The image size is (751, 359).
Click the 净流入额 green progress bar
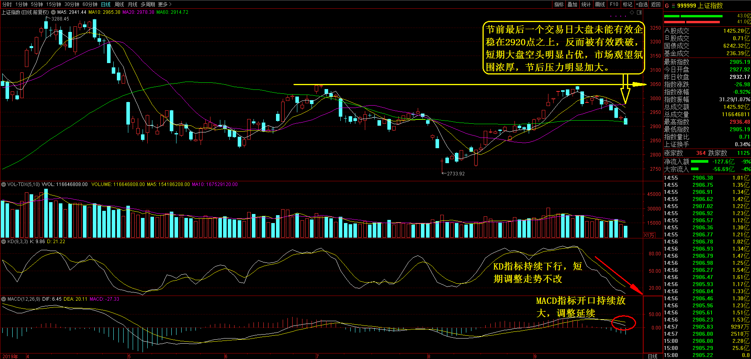point(699,162)
